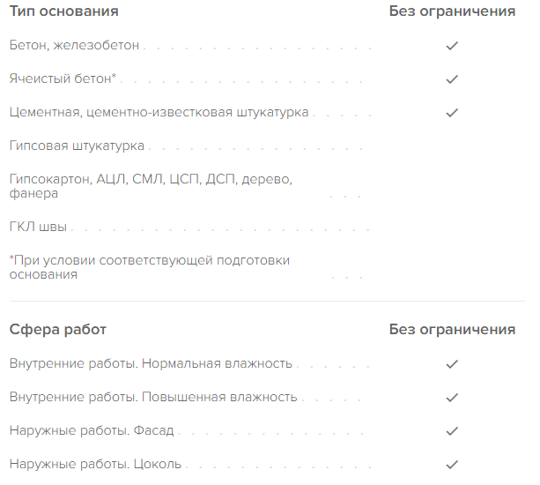Click the footnote about подготовки основания

pyautogui.click(x=150, y=267)
